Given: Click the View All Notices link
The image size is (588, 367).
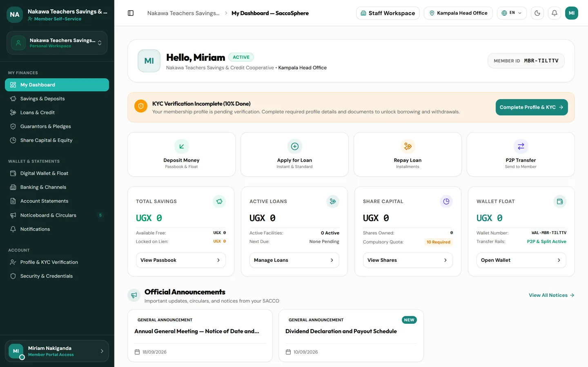Looking at the screenshot, I should click(551, 295).
